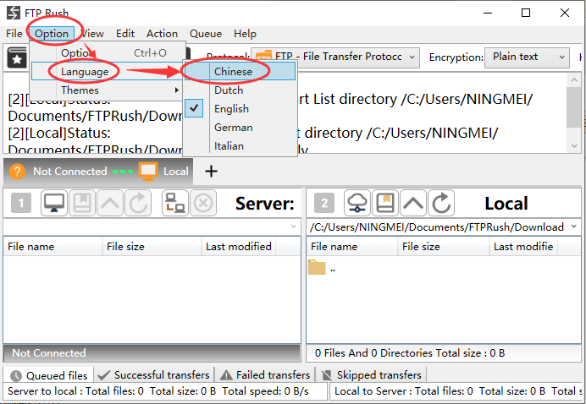Viewport: 586px width, 404px height.
Task: Open the parent folder '..' entry
Action: [331, 268]
